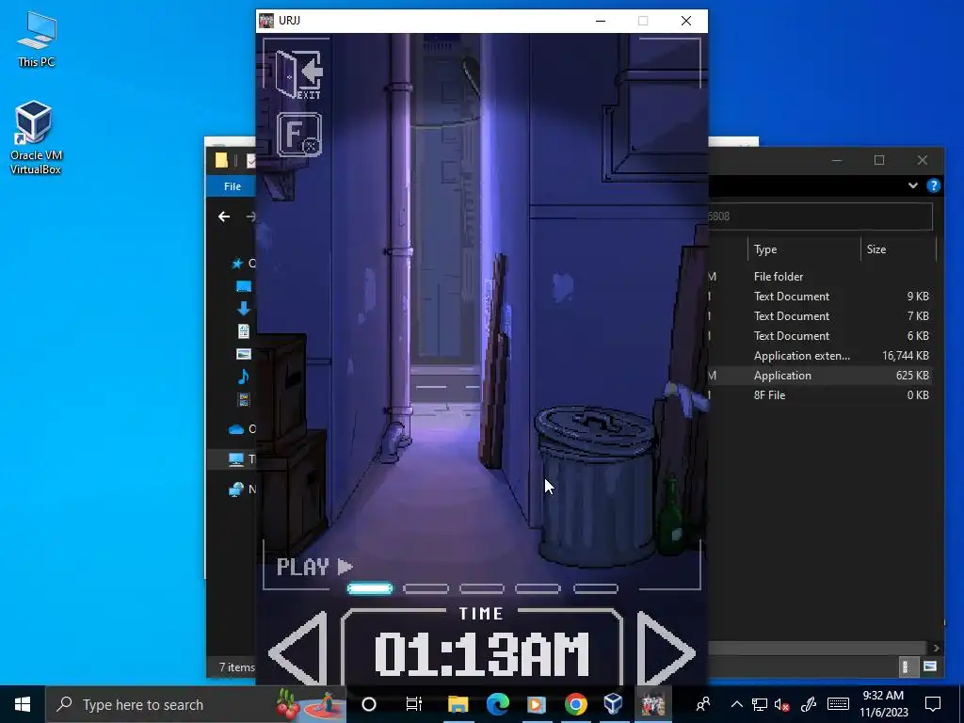Open media player icon on taskbar
Screen dimensions: 964x723
pyautogui.click(x=537, y=704)
